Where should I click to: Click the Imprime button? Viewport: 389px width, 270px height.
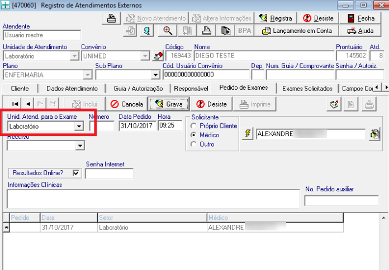click(254, 104)
